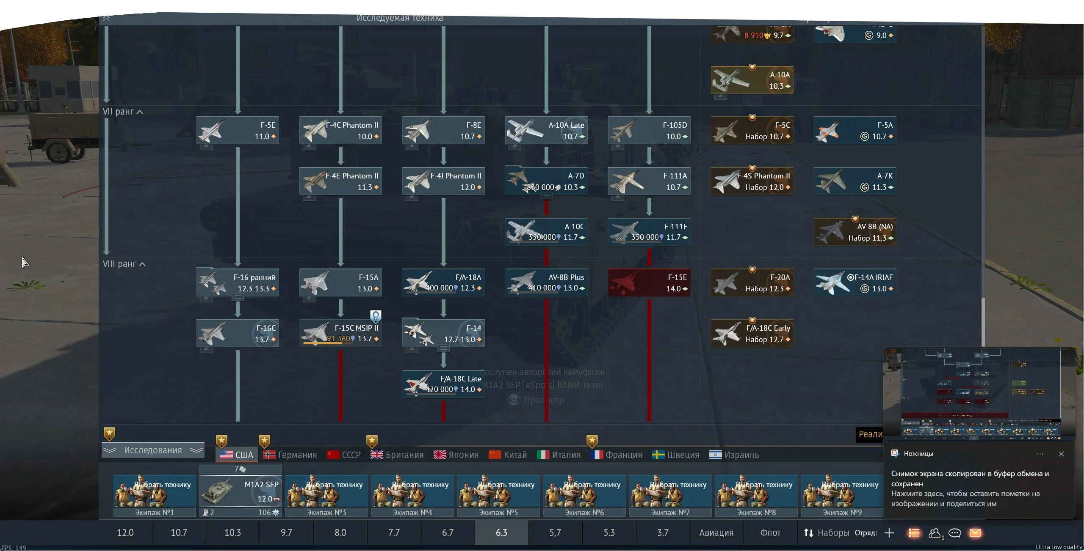Click the Наборы swap arrows icon
1084x551 pixels.
click(x=809, y=533)
